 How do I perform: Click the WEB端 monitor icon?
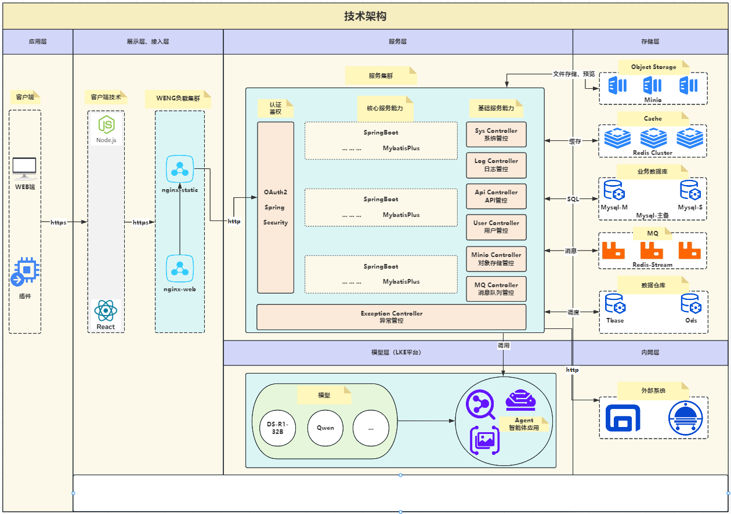[24, 168]
